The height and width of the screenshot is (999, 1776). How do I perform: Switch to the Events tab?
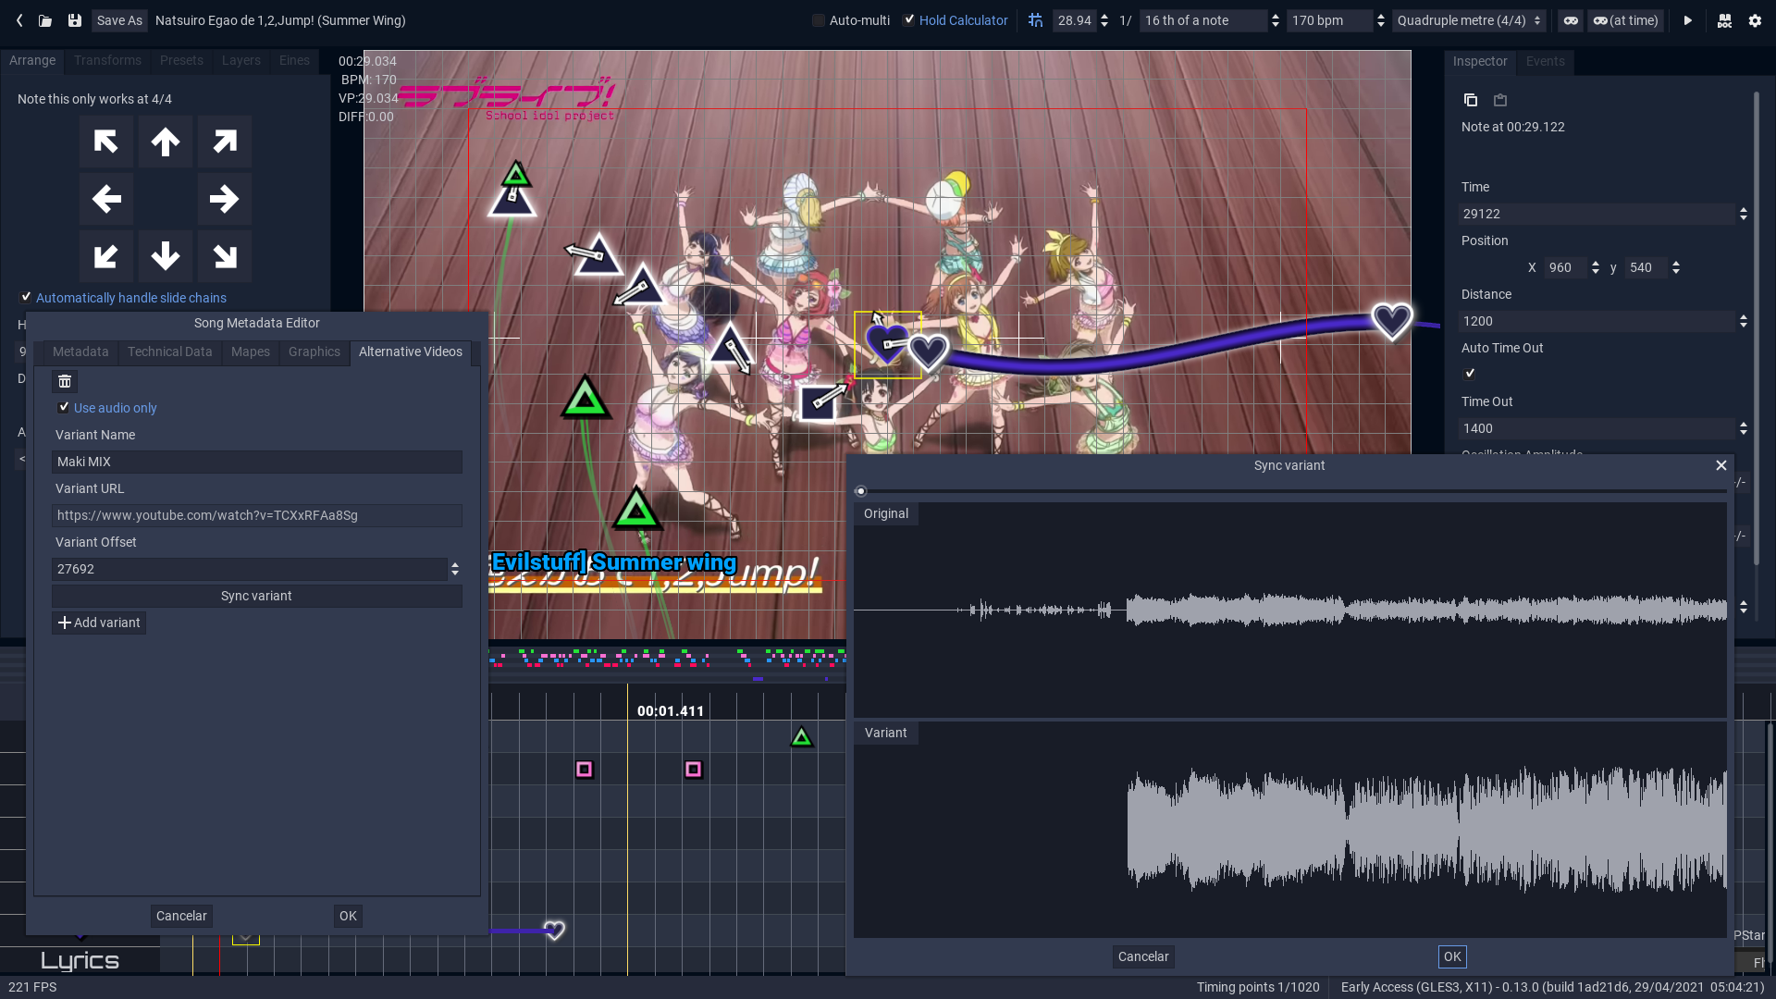coord(1546,61)
